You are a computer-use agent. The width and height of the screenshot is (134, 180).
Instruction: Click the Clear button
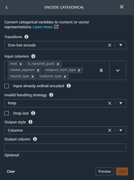(11, 171)
